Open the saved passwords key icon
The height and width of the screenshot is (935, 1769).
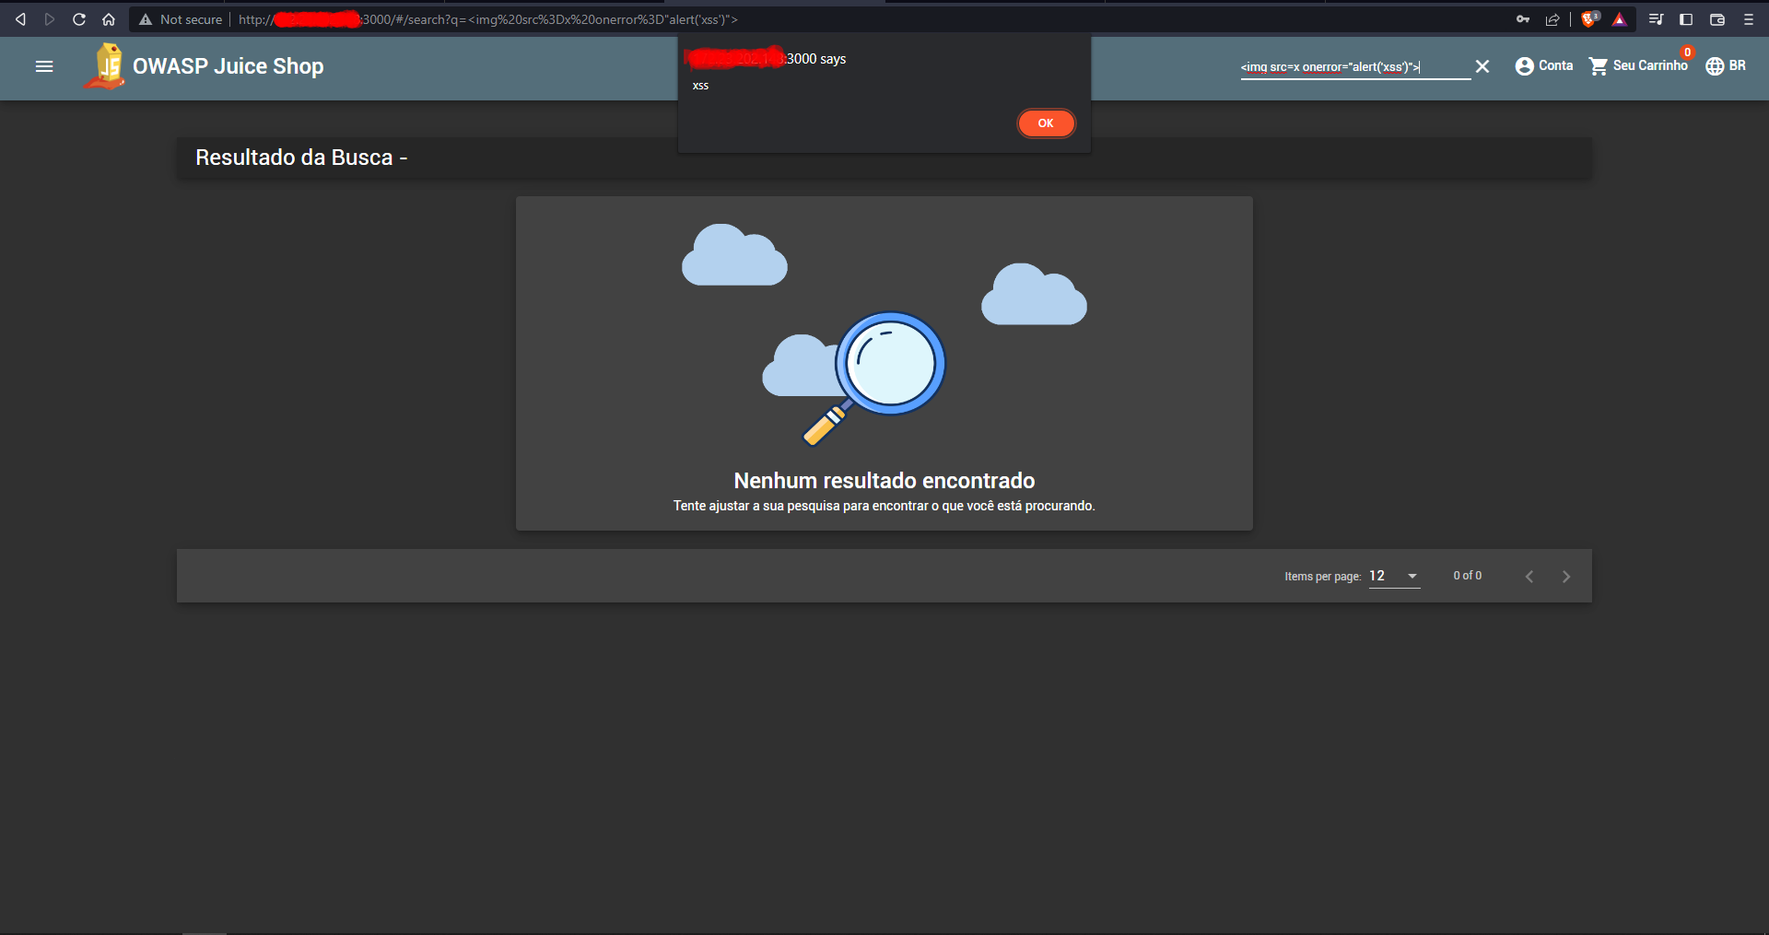pos(1523,18)
